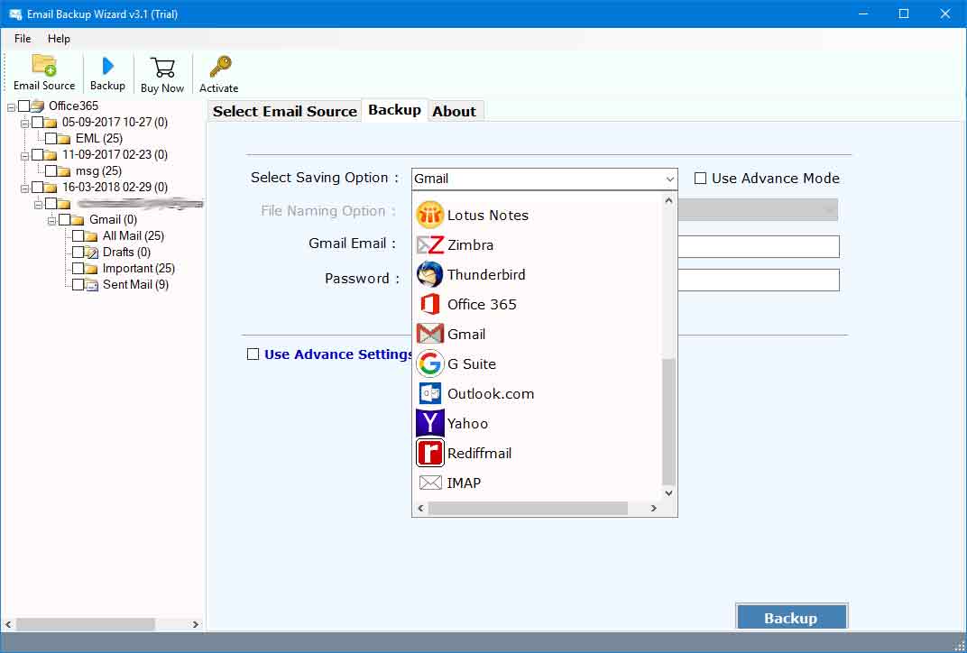Click folder tree horizontal scrollbar thumb
This screenshot has width=967, height=653.
coord(85,625)
